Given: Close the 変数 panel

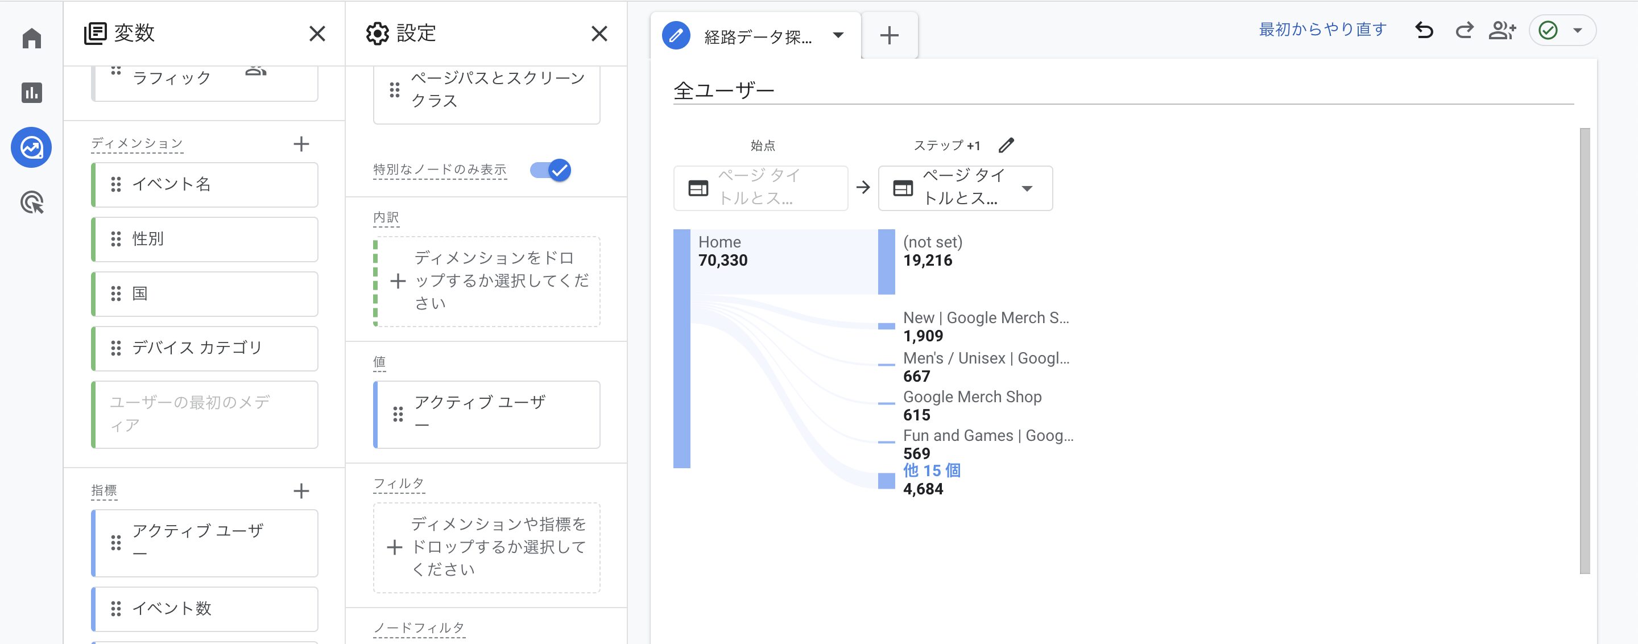Looking at the screenshot, I should click(x=317, y=33).
